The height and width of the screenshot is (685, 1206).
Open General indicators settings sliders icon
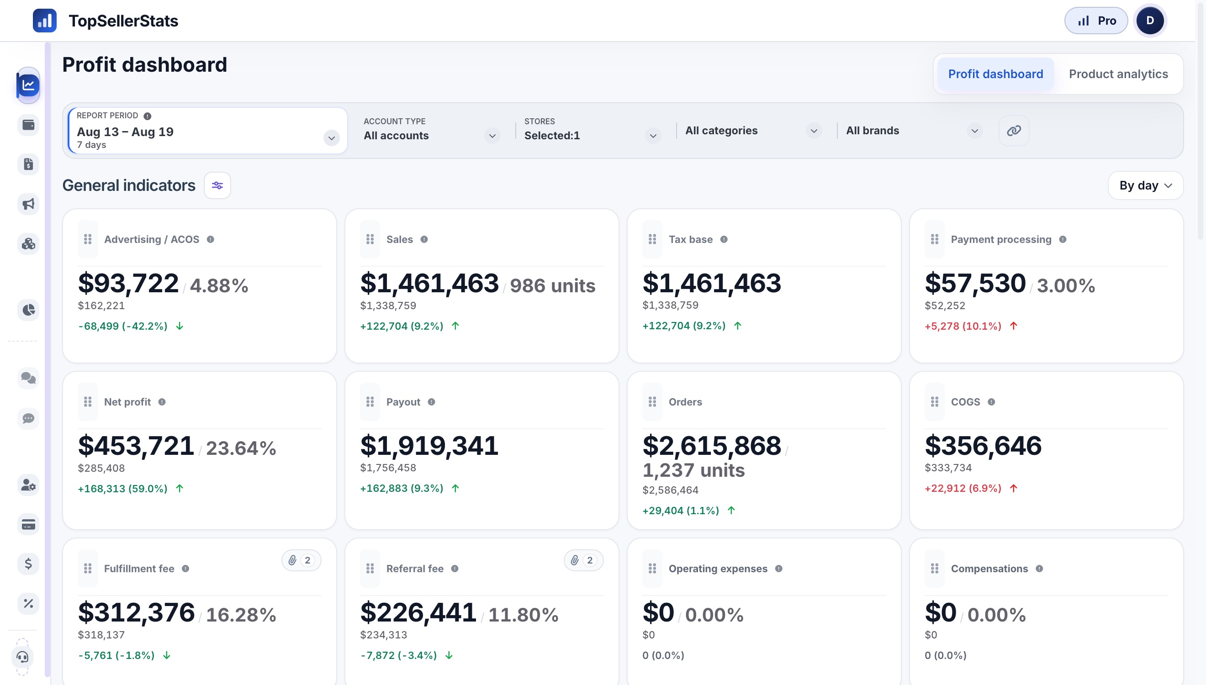(217, 185)
